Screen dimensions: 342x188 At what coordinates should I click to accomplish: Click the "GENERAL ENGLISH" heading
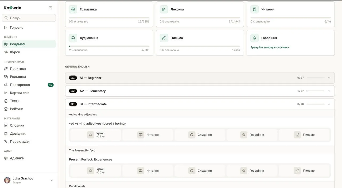(x=77, y=67)
